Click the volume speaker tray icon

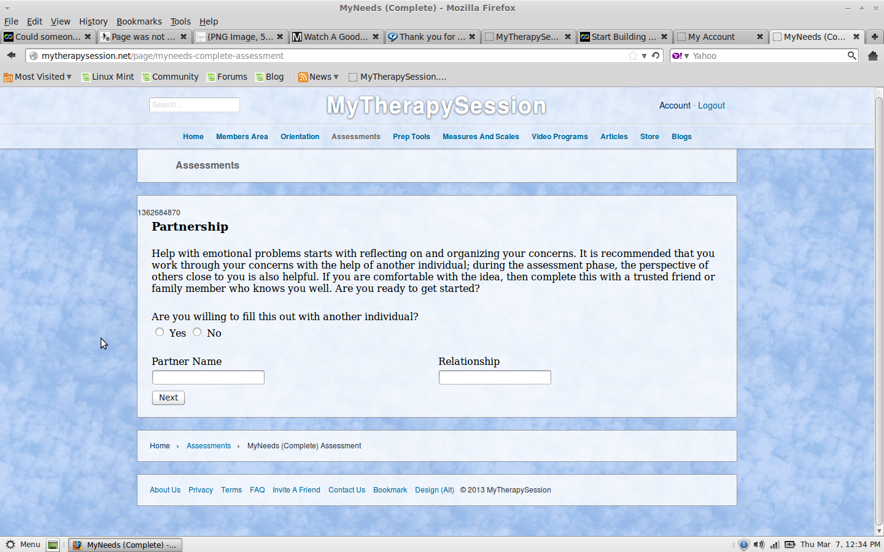pos(759,545)
